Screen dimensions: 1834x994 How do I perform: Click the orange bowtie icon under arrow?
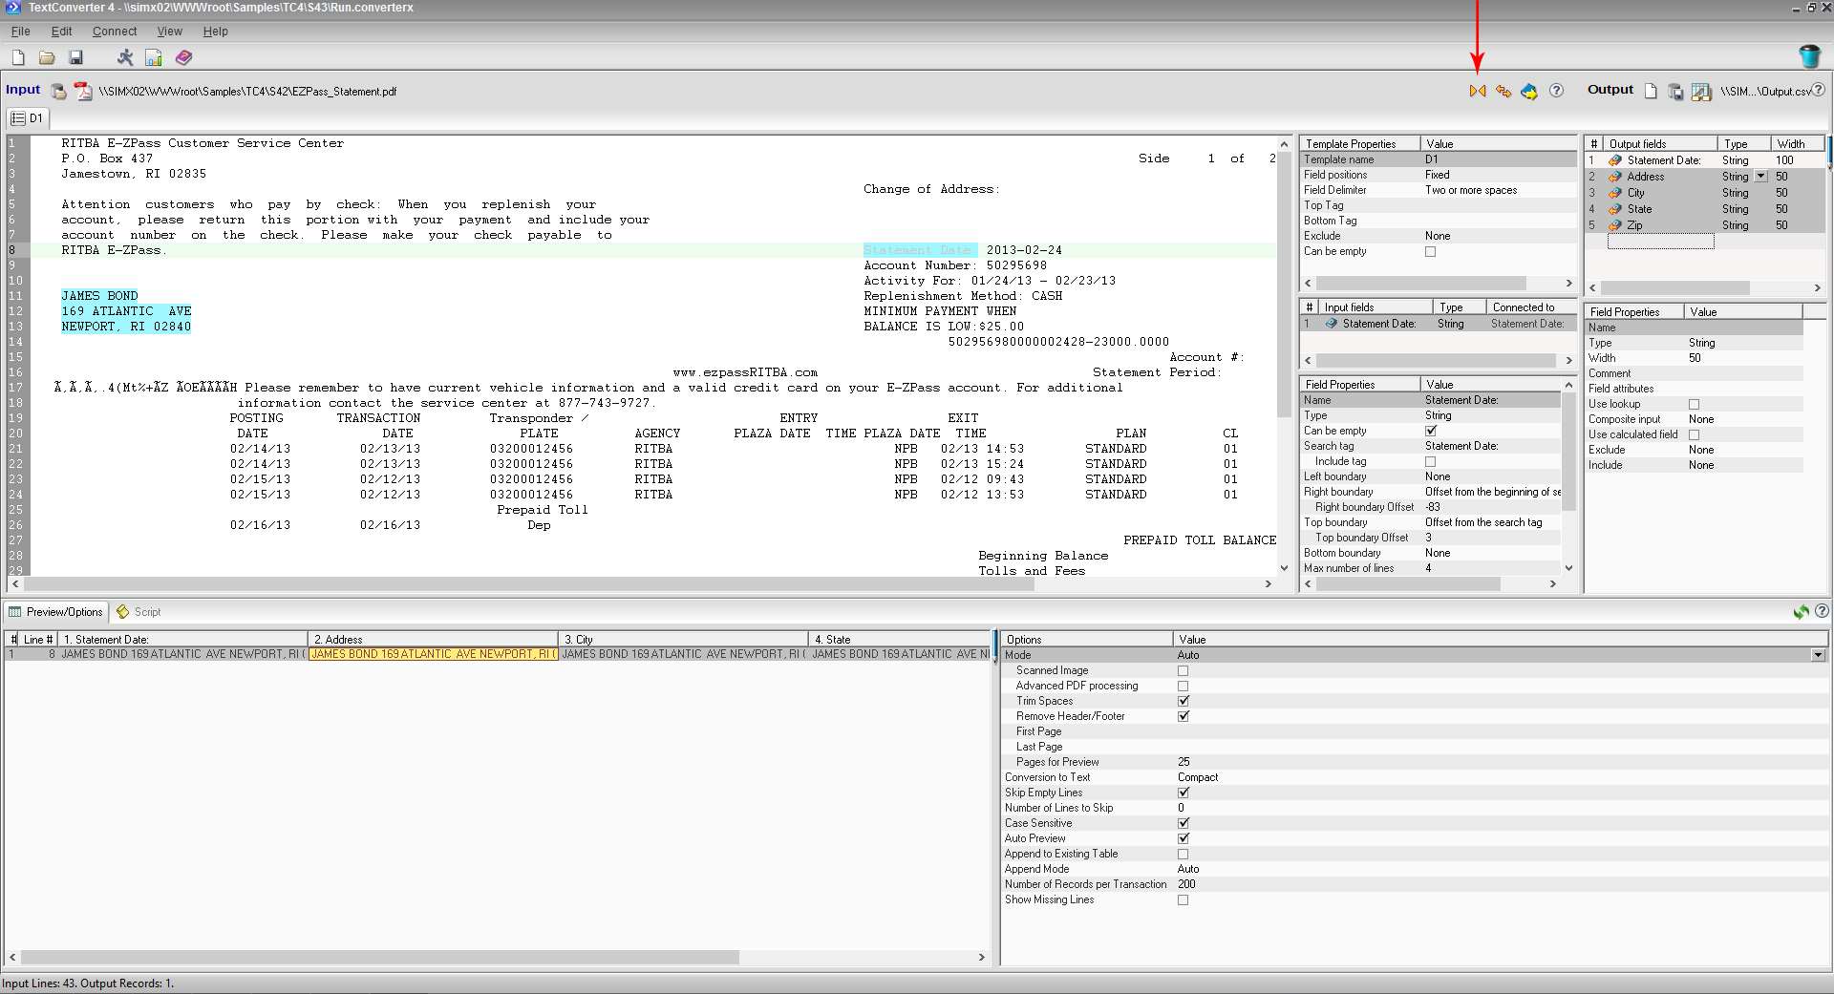(1478, 91)
